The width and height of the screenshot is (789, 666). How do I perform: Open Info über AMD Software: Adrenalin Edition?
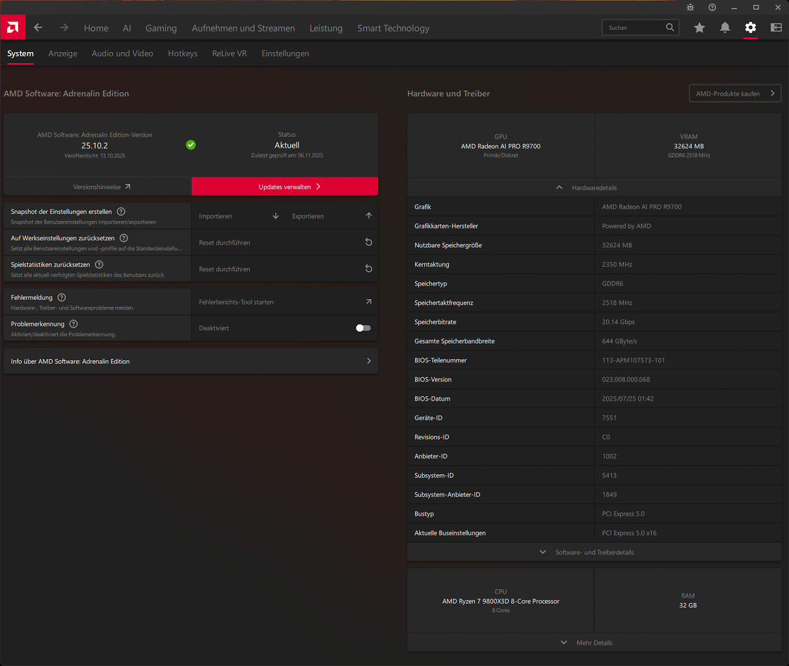pyautogui.click(x=191, y=361)
